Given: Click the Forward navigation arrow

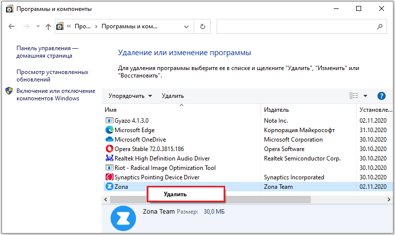Looking at the screenshot, I should [x=26, y=26].
